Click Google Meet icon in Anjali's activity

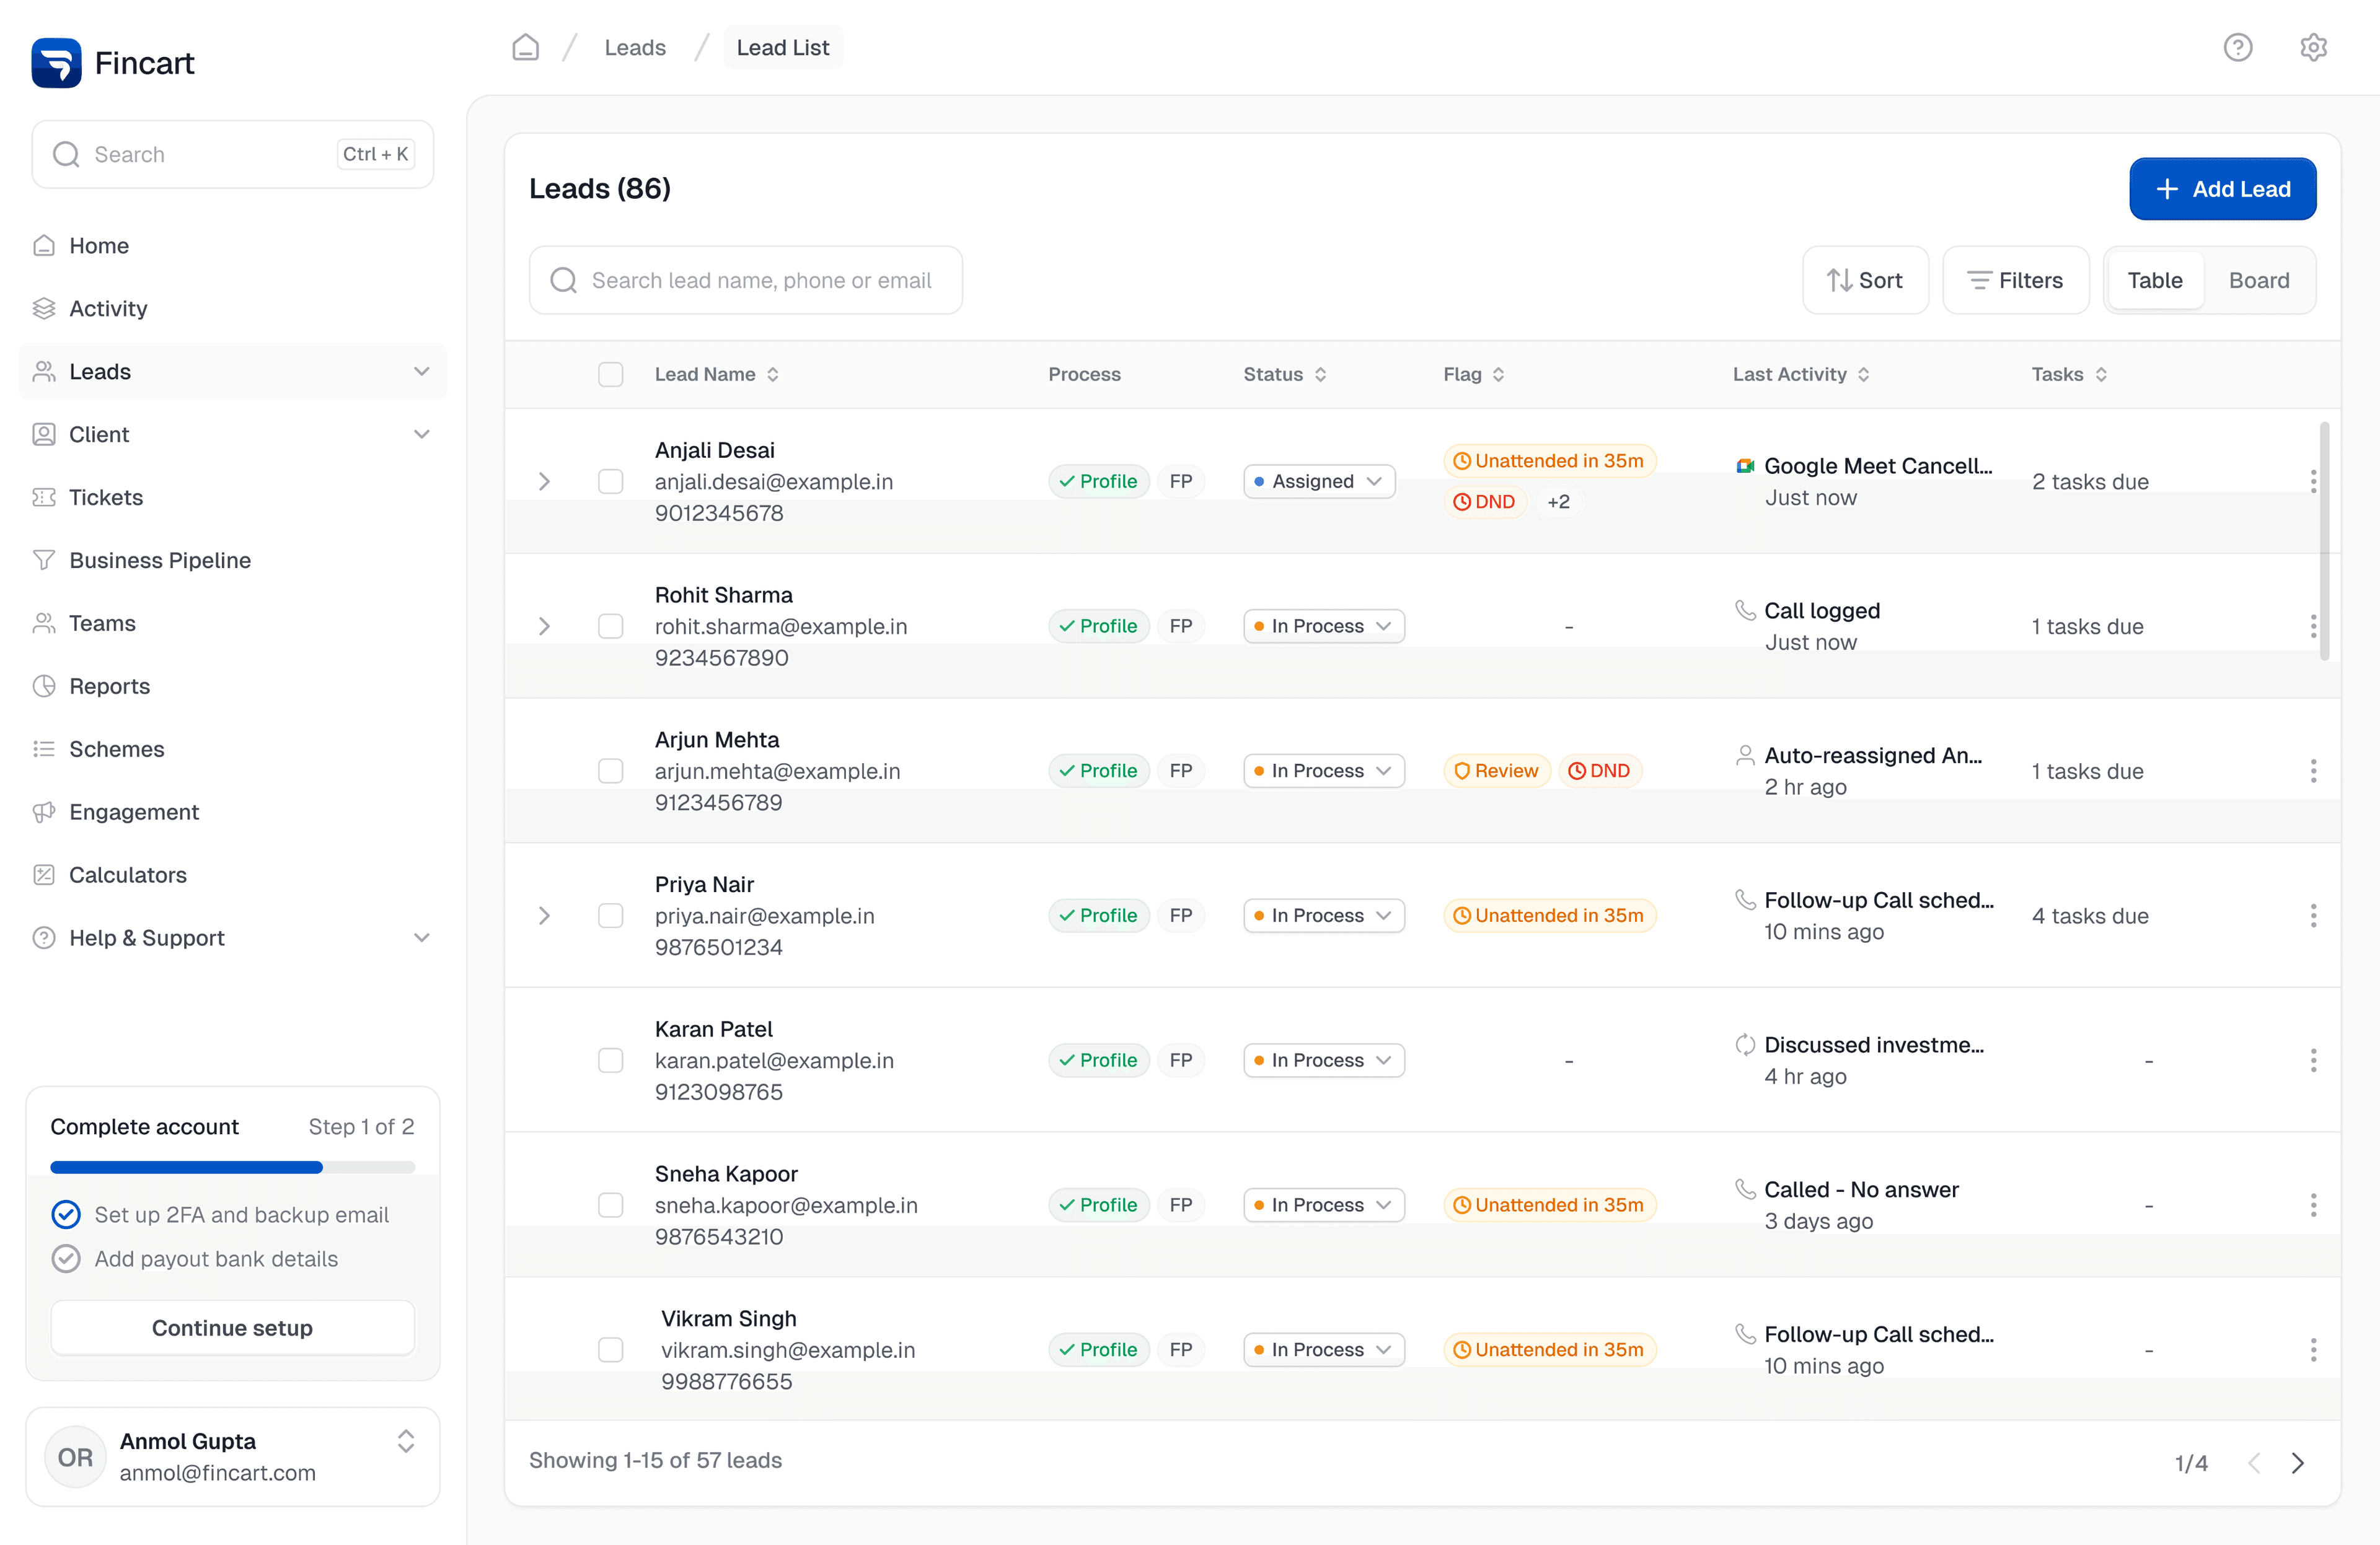tap(1745, 466)
